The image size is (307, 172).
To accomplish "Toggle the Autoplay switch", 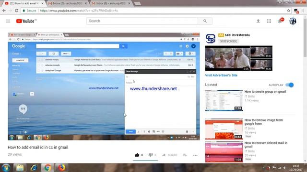I will pyautogui.click(x=290, y=85).
